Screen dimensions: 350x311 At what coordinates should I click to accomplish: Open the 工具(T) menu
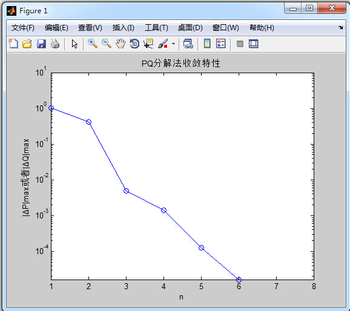(x=156, y=28)
